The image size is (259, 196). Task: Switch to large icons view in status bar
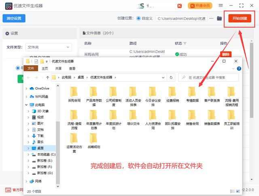pos(238,191)
